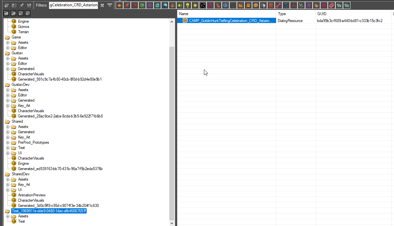Image resolution: width=394 pixels, height=226 pixels.
Task: Select Generated_28ac9ce2-2aba-8cda item
Action: (60, 116)
